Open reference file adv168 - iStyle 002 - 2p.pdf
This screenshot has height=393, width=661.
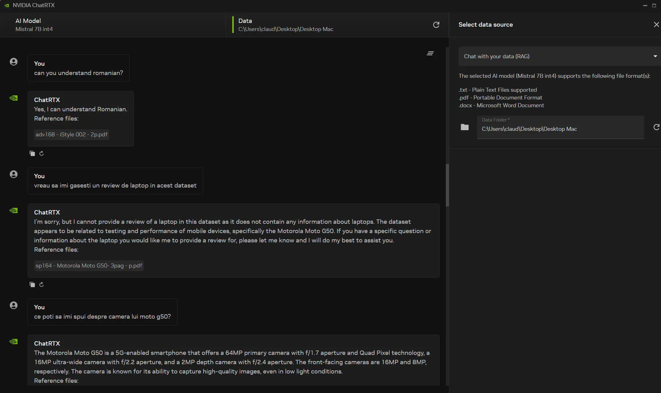(71, 135)
